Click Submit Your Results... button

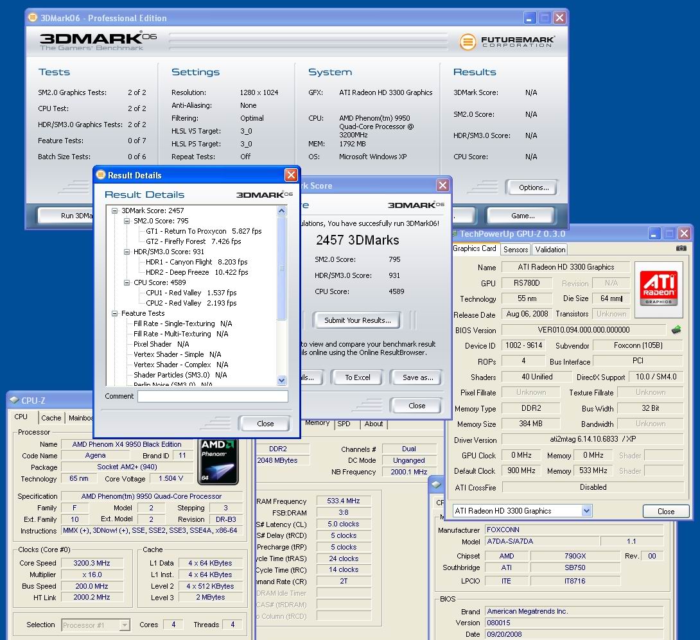pyautogui.click(x=357, y=320)
